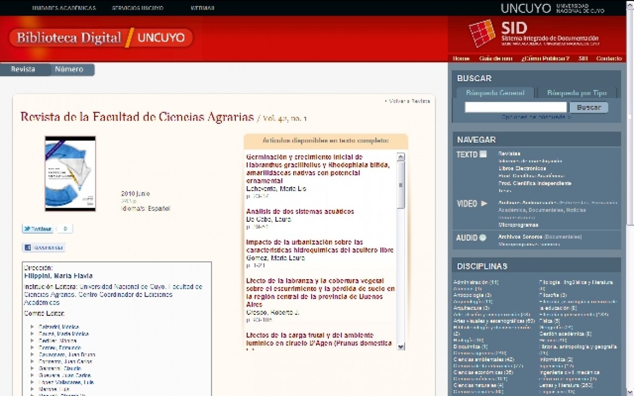This screenshot has width=634, height=396.
Task: Open Arquitectura discipline link
Action: click(x=472, y=308)
